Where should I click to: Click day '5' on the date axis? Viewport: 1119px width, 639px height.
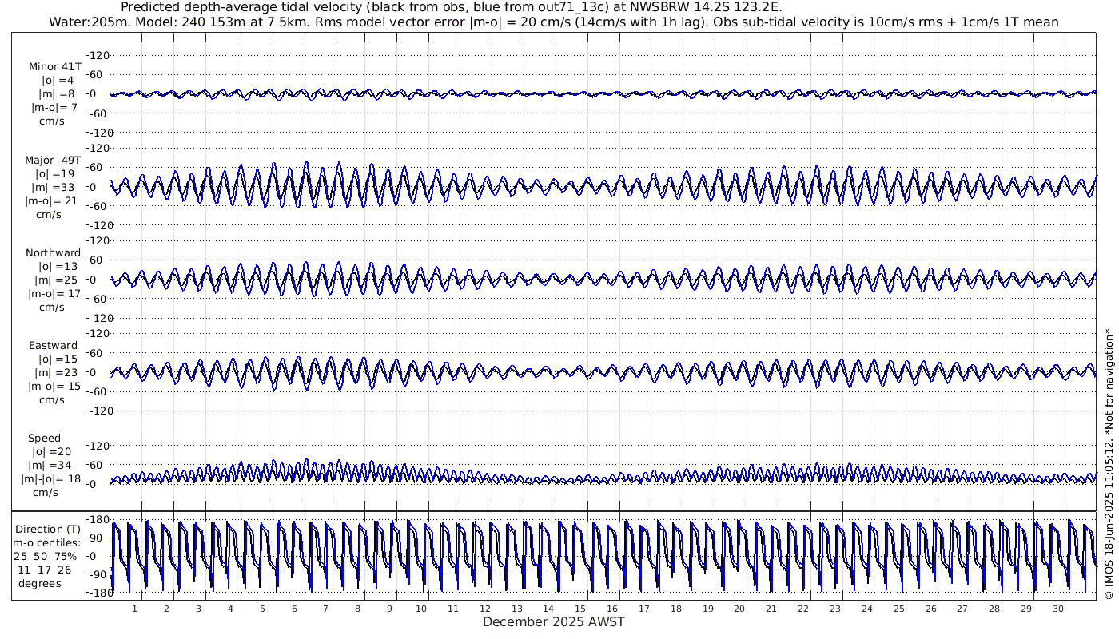(262, 609)
